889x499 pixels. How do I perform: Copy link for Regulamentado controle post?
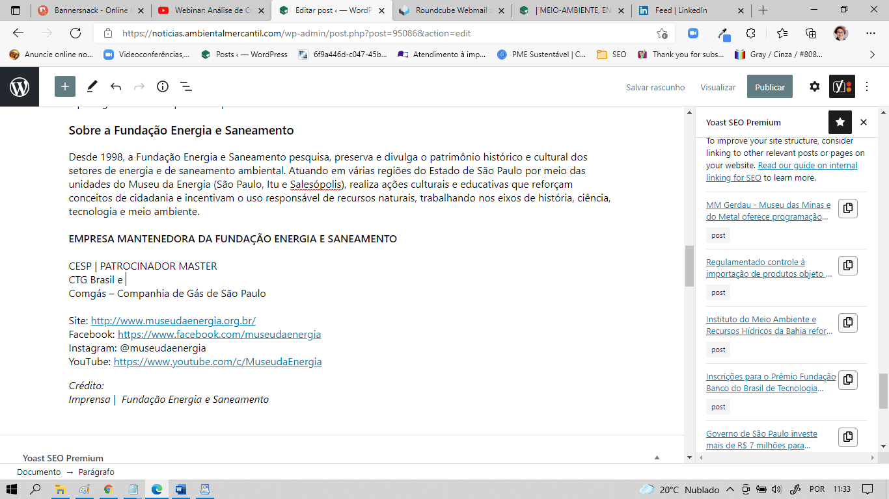[848, 265]
